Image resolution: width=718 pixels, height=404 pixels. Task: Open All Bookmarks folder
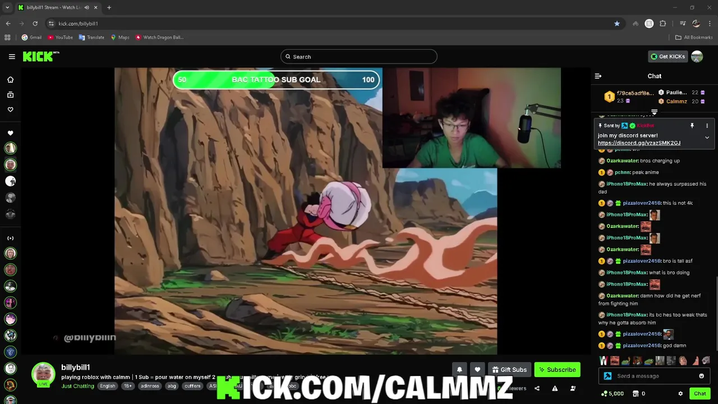(694, 38)
